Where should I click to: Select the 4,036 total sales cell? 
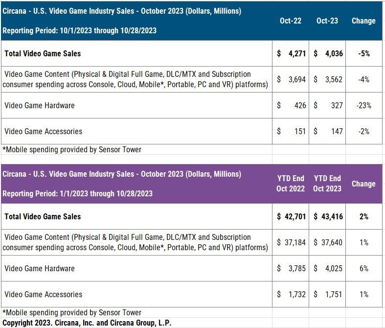[328, 53]
